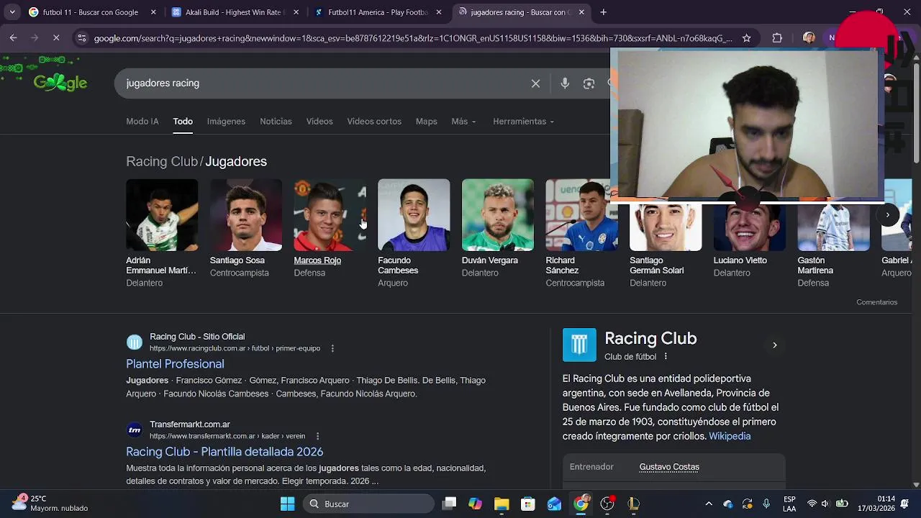Viewport: 921px width, 518px height.
Task: Click the taskbar Buscar search box
Action: (x=369, y=504)
